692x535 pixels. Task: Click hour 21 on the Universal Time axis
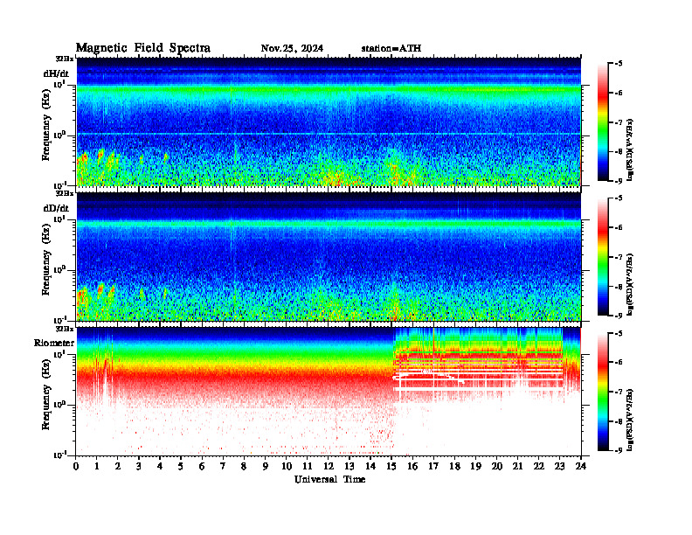517,467
